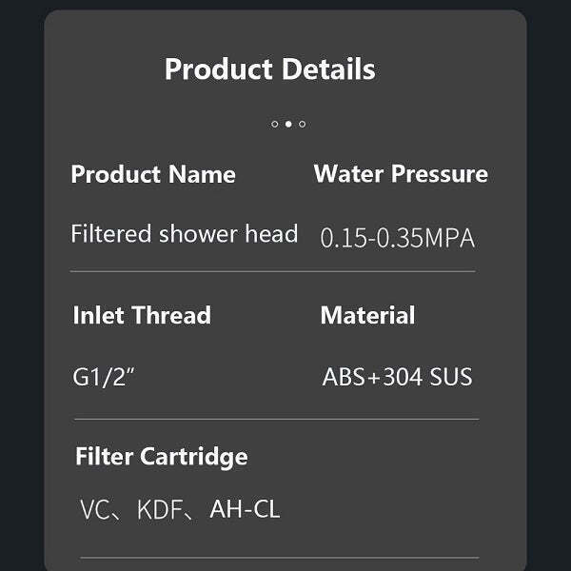Click the dark background outside the card
This screenshot has height=571, width=571.
[19, 285]
